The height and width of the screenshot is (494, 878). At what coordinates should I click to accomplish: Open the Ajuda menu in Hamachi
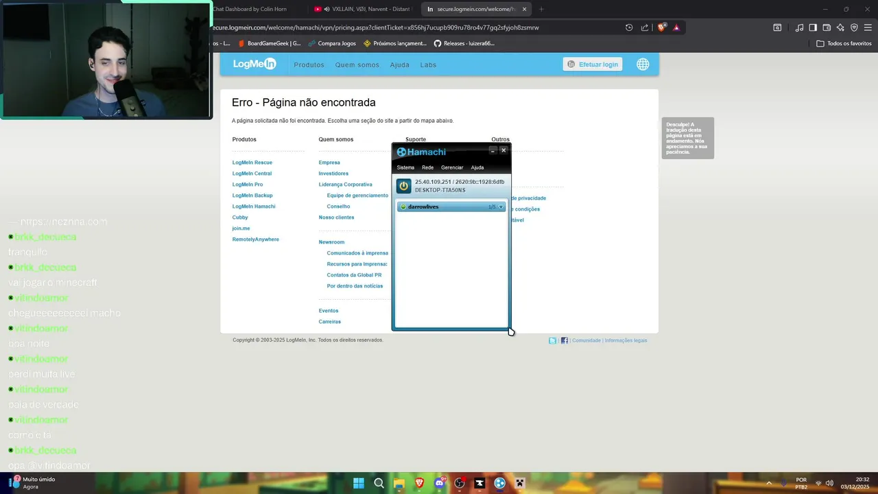point(477,167)
